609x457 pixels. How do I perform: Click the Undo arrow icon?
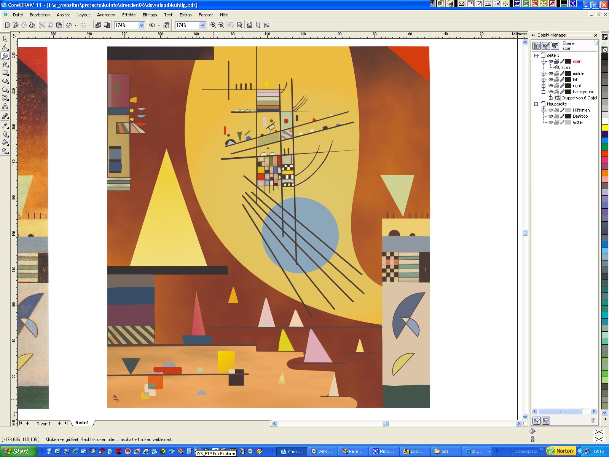pos(69,25)
